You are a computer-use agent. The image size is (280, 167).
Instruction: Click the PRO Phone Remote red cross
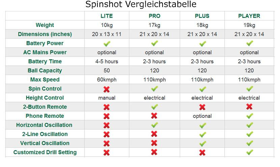155,116
